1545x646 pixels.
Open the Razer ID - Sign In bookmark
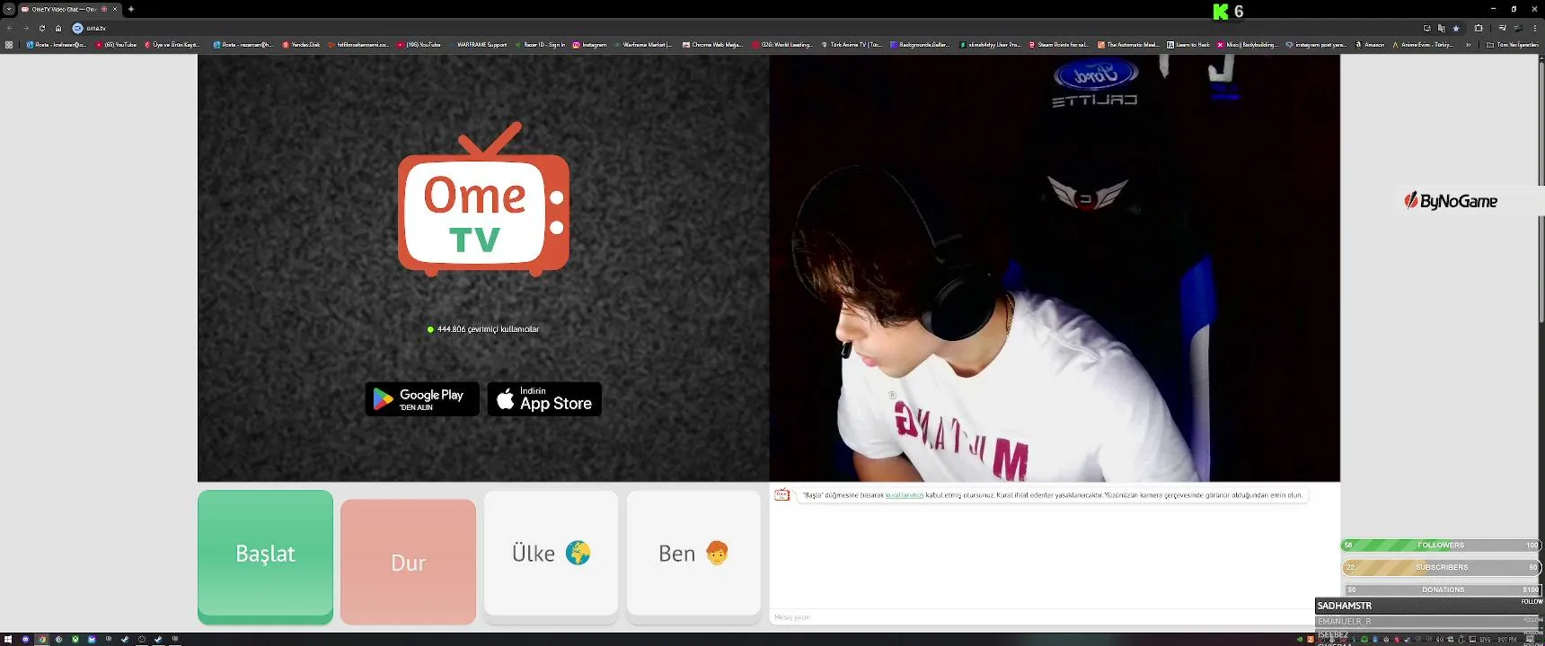click(539, 45)
